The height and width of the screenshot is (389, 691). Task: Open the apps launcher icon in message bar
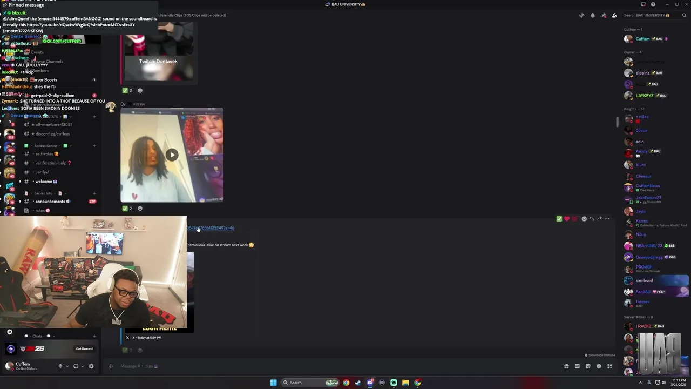pos(609,366)
